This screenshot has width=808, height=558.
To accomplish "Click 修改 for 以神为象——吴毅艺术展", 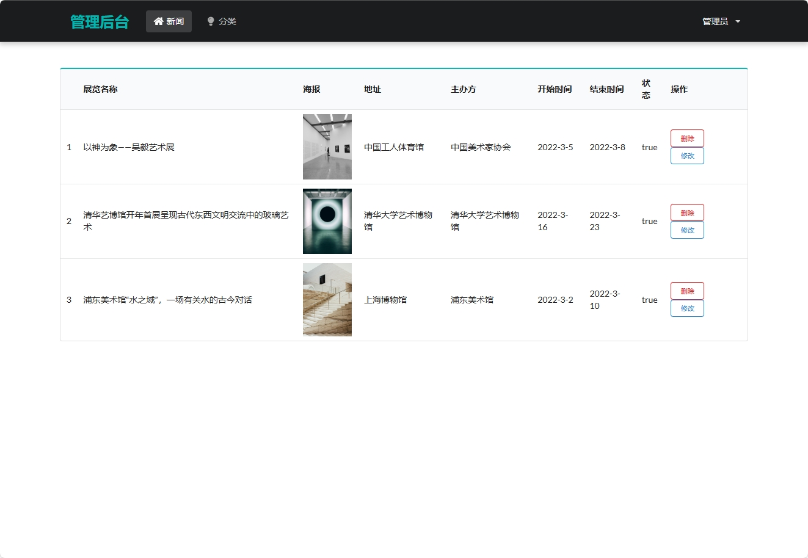I will point(687,156).
